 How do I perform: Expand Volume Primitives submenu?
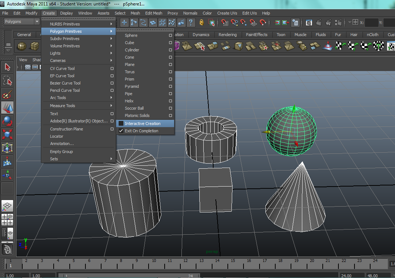(78, 46)
